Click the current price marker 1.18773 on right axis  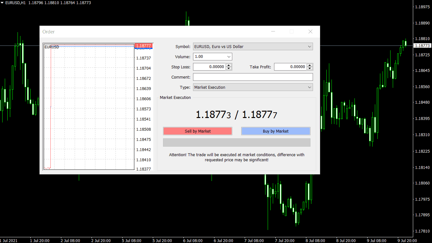423,45
